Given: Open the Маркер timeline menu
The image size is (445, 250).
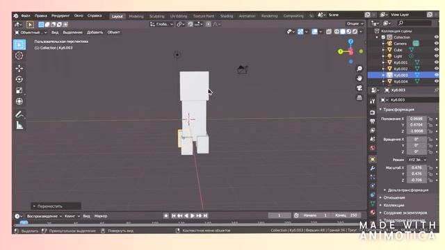Looking at the screenshot, I should pyautogui.click(x=101, y=216).
